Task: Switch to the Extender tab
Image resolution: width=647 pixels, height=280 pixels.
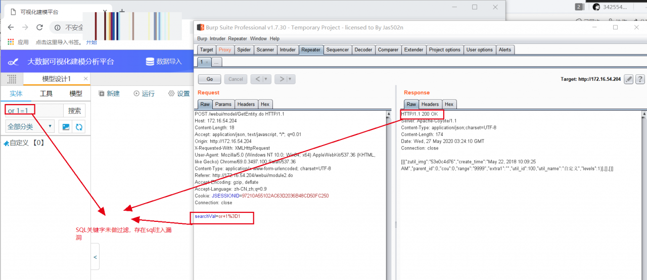Action: pyautogui.click(x=414, y=50)
